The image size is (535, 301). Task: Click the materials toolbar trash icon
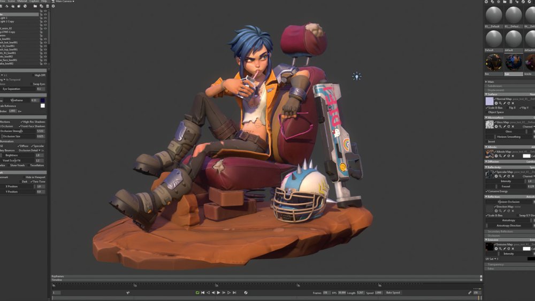pyautogui.click(x=511, y=2)
